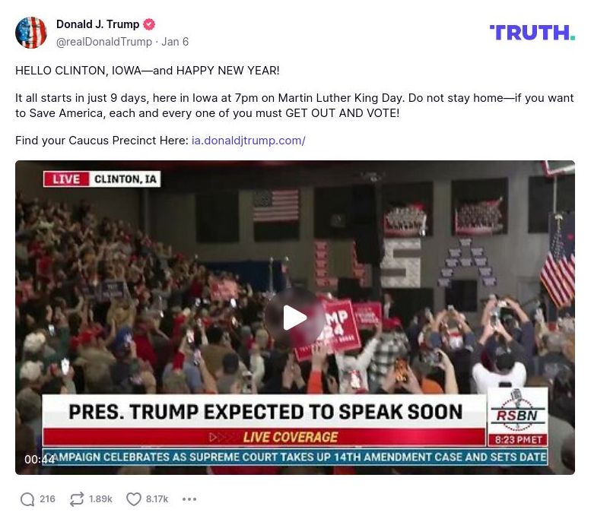
Task: Click the reply speech bubble icon
Action: click(x=27, y=499)
